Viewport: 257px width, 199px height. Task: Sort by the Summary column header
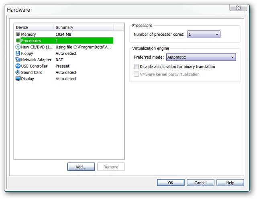[84, 27]
